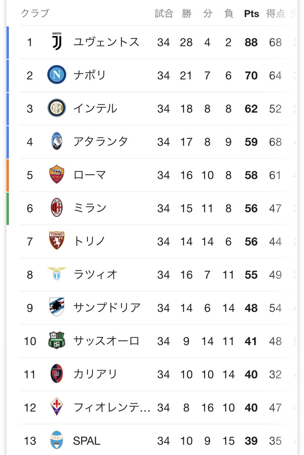
Task: Click the Sampdoria shield icon
Action: pos(57,307)
